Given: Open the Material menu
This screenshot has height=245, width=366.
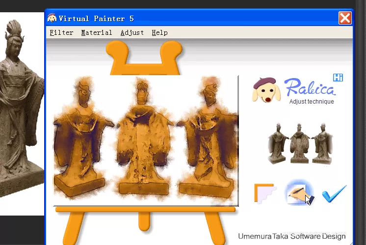Looking at the screenshot, I should [96, 33].
